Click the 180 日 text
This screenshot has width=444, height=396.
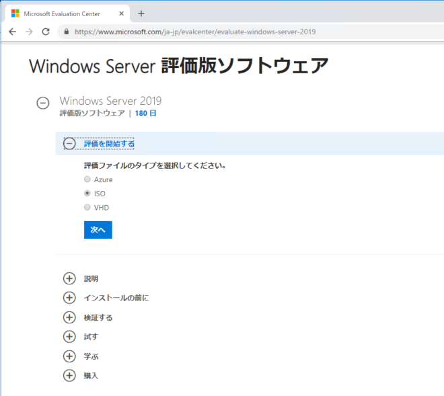tap(145, 113)
